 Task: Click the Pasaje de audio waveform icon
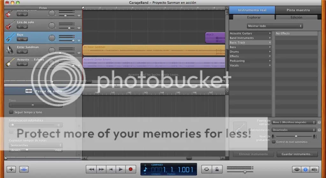(29, 91)
